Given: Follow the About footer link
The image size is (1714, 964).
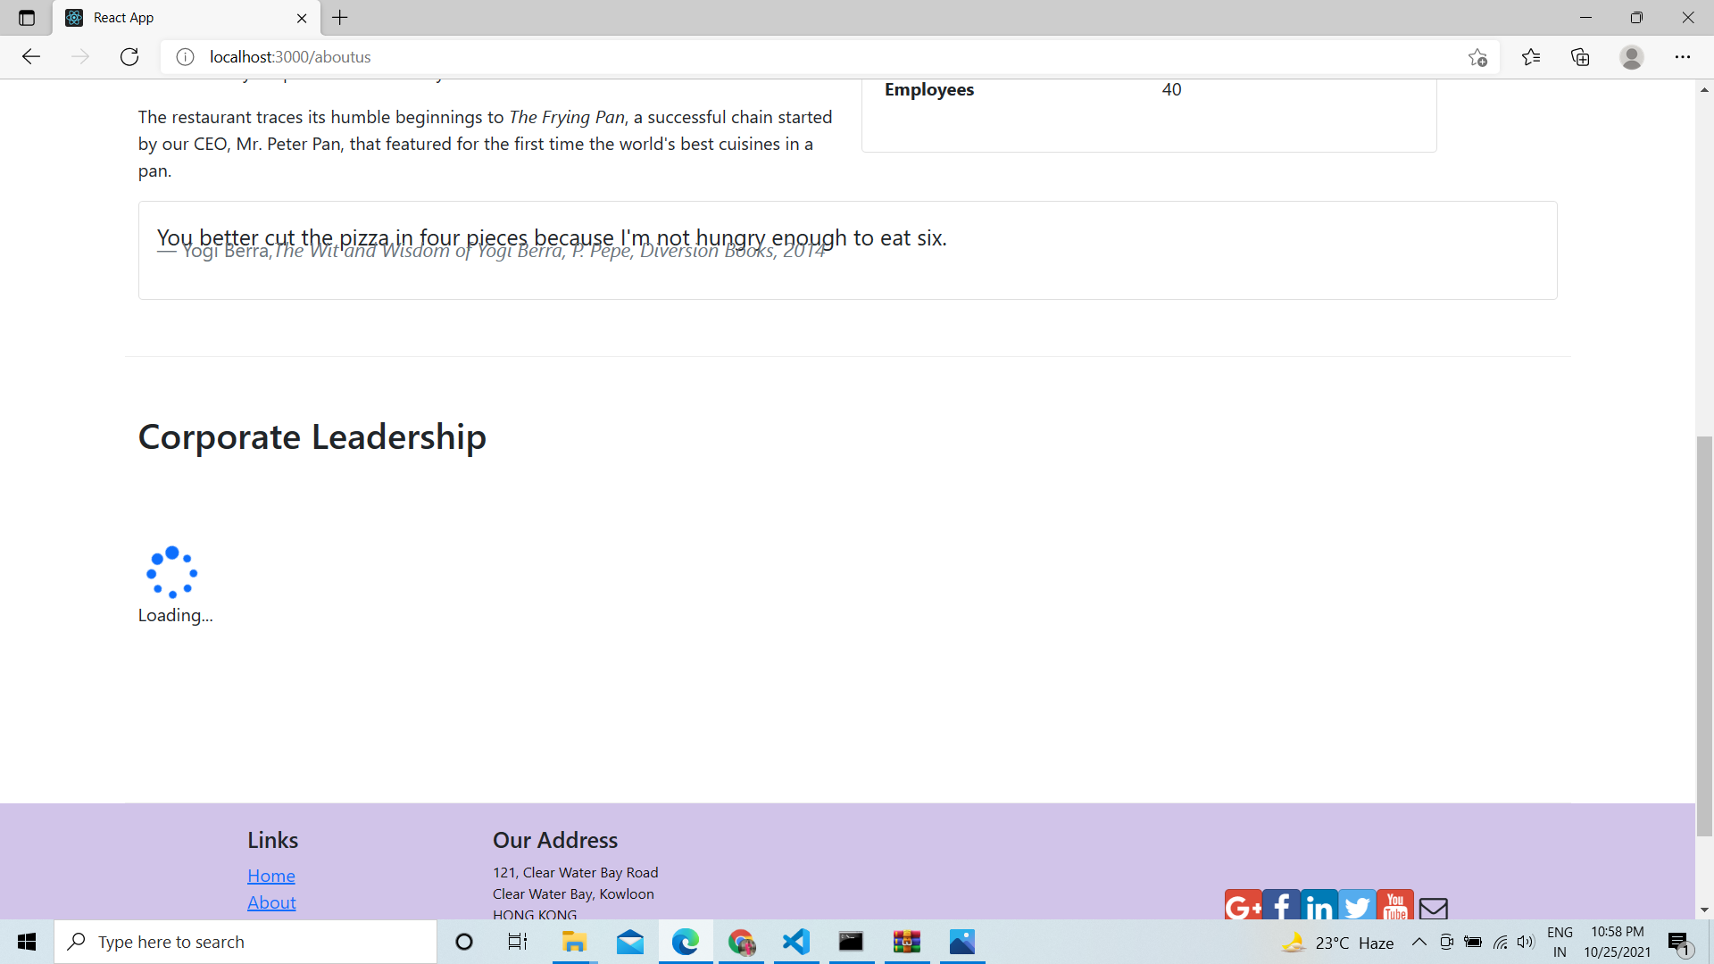Looking at the screenshot, I should [x=271, y=902].
